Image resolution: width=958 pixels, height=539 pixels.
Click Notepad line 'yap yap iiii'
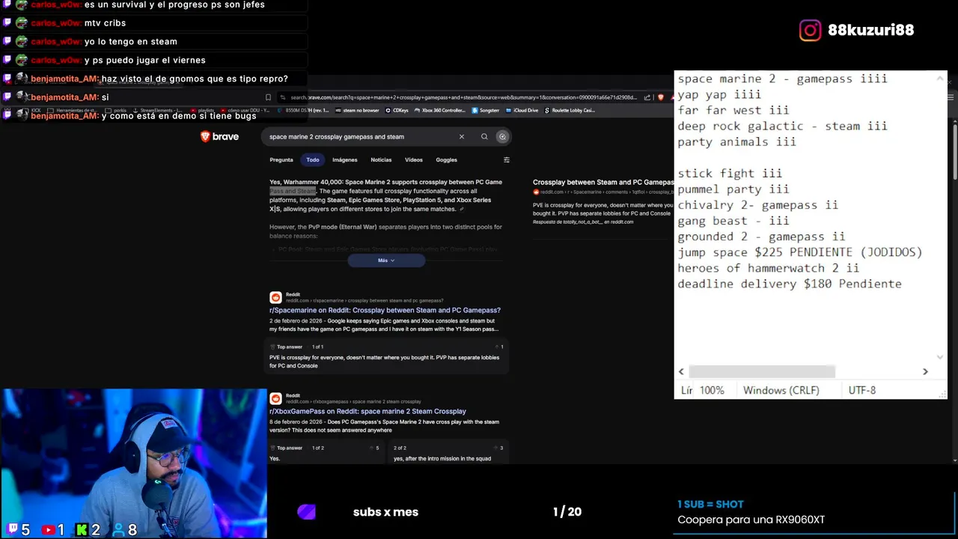coord(719,94)
